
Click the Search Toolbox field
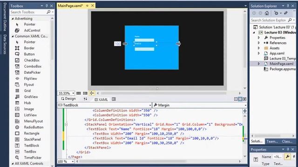(x=28, y=12)
